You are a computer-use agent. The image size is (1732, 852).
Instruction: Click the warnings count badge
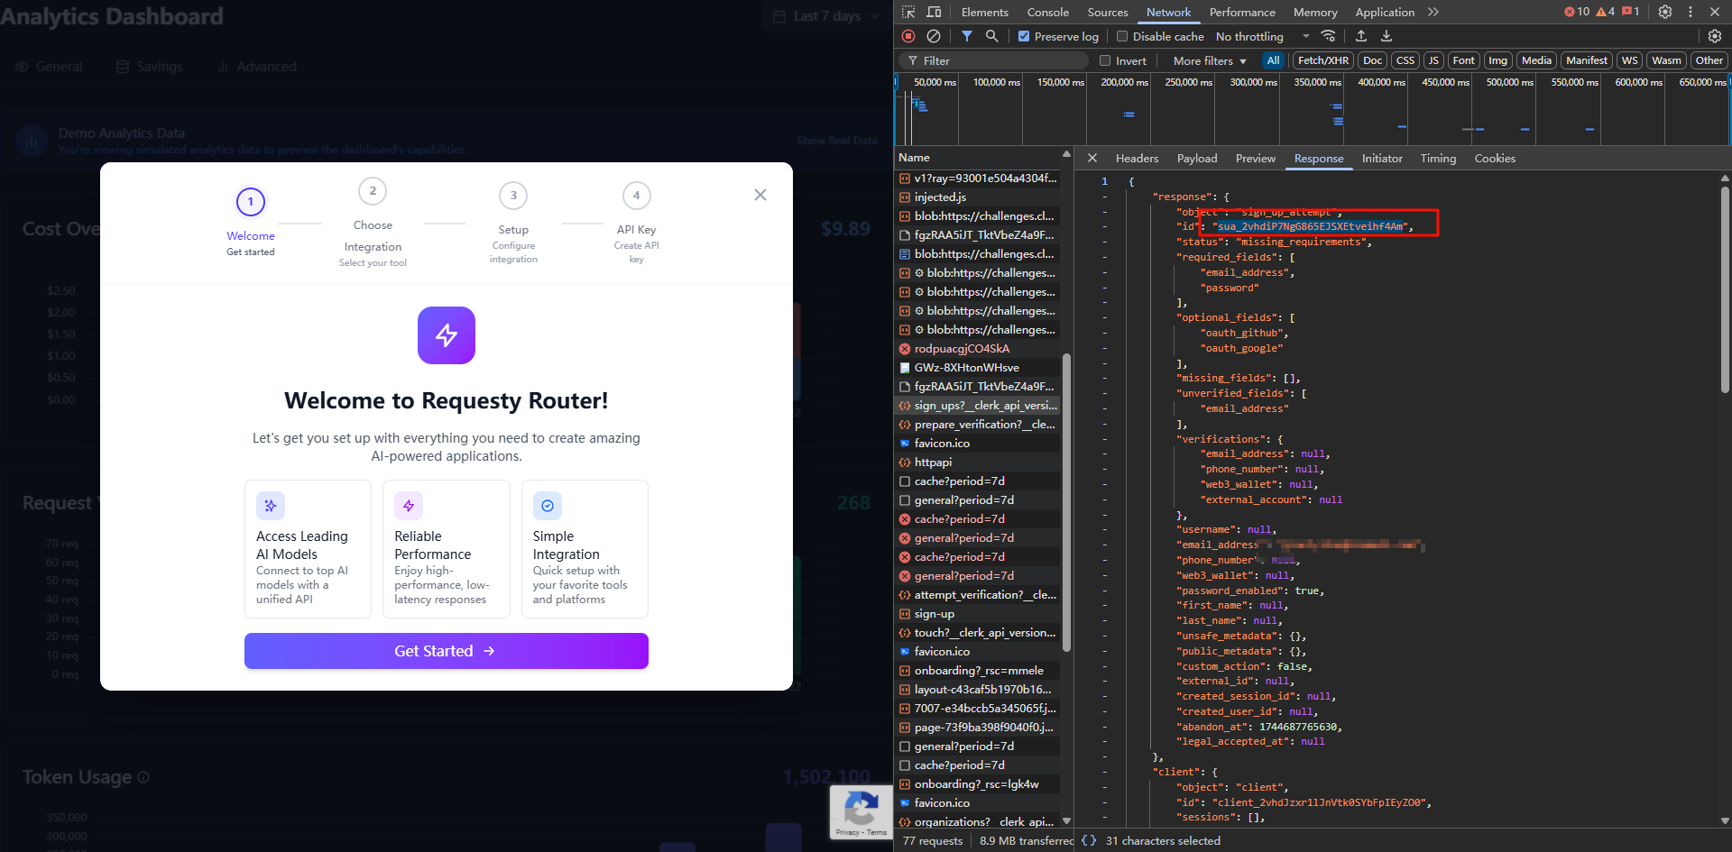[x=1606, y=12]
